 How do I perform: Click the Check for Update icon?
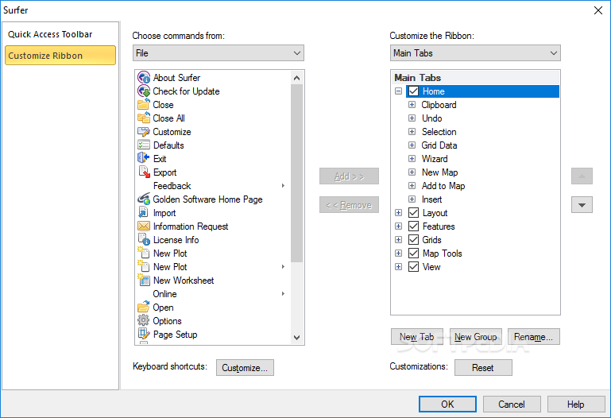coord(144,91)
